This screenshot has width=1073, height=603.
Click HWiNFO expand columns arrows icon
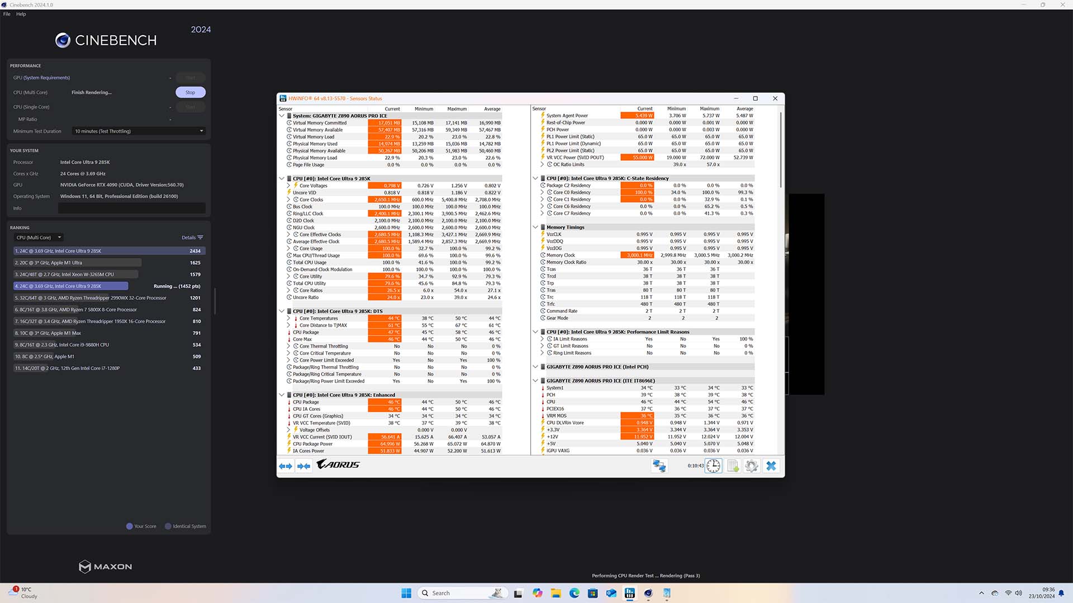[x=286, y=466]
